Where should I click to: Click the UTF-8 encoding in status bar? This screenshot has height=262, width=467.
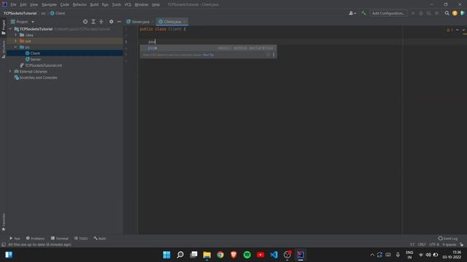(x=434, y=245)
